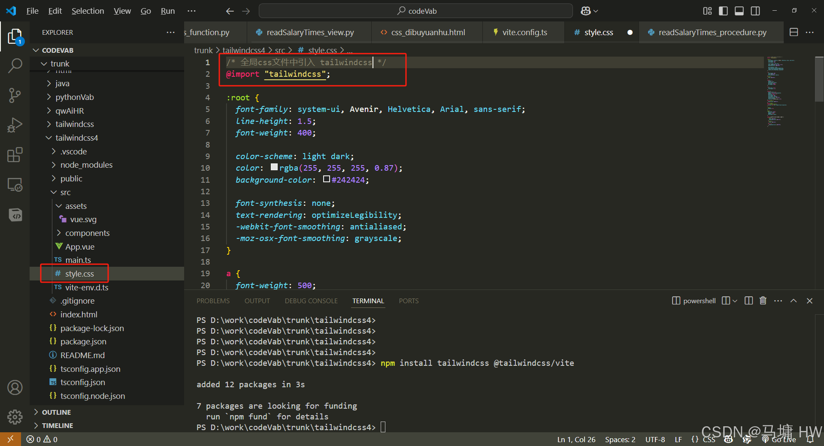Click the CSS language mode indicator
The image size is (824, 446).
(709, 439)
